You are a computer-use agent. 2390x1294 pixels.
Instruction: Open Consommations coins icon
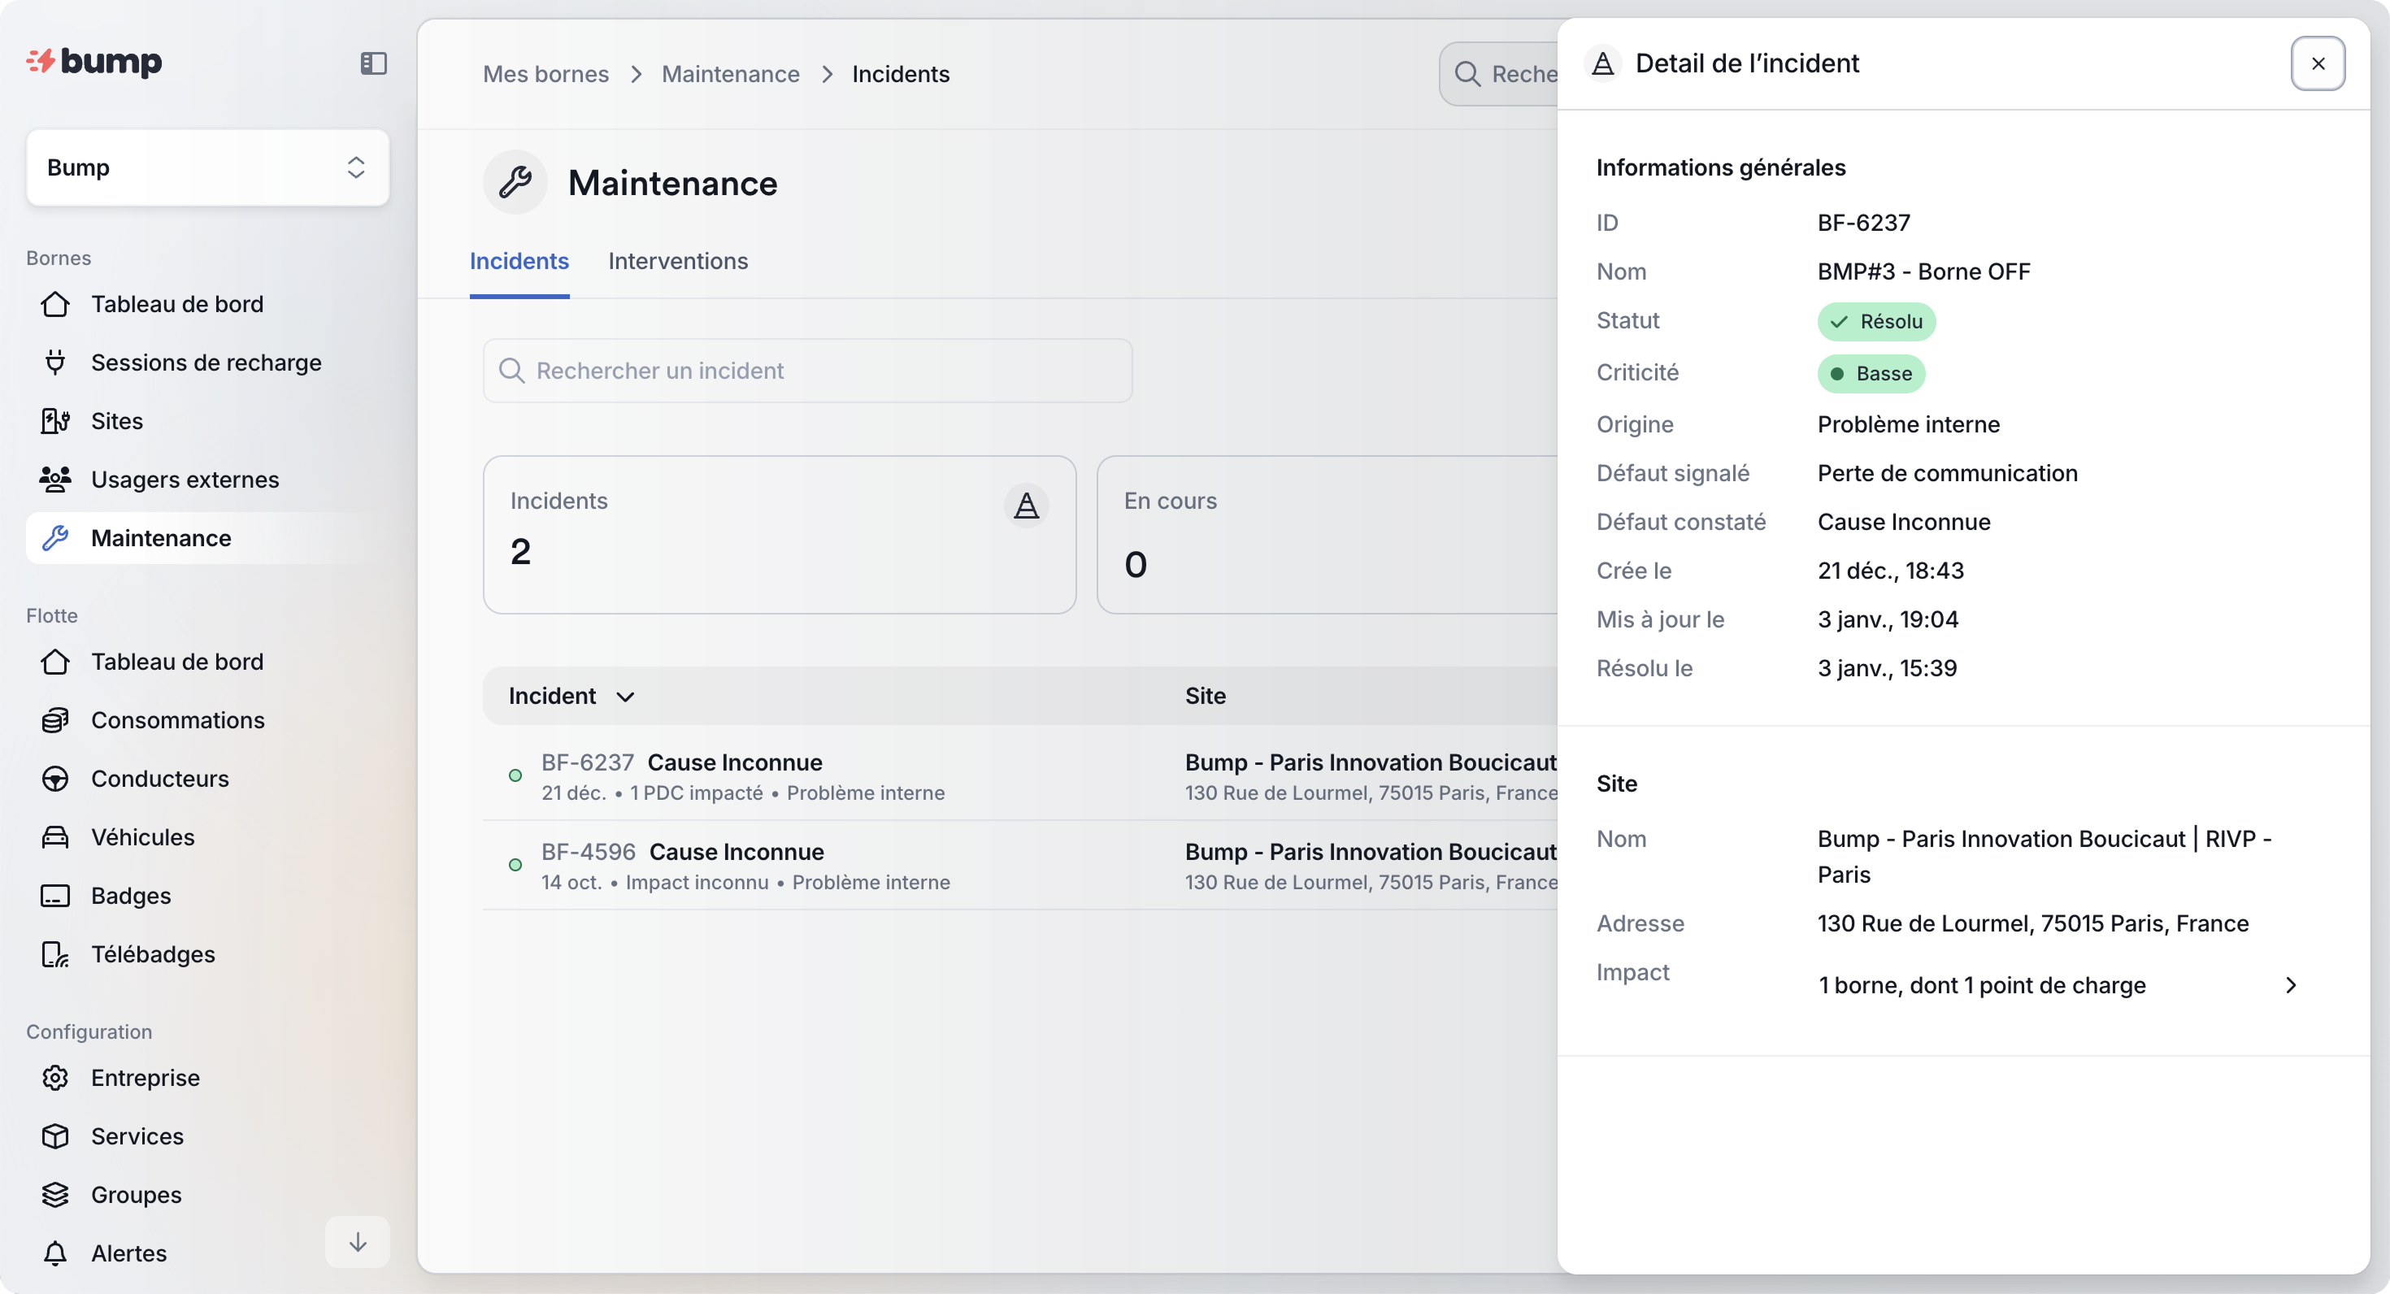54,721
